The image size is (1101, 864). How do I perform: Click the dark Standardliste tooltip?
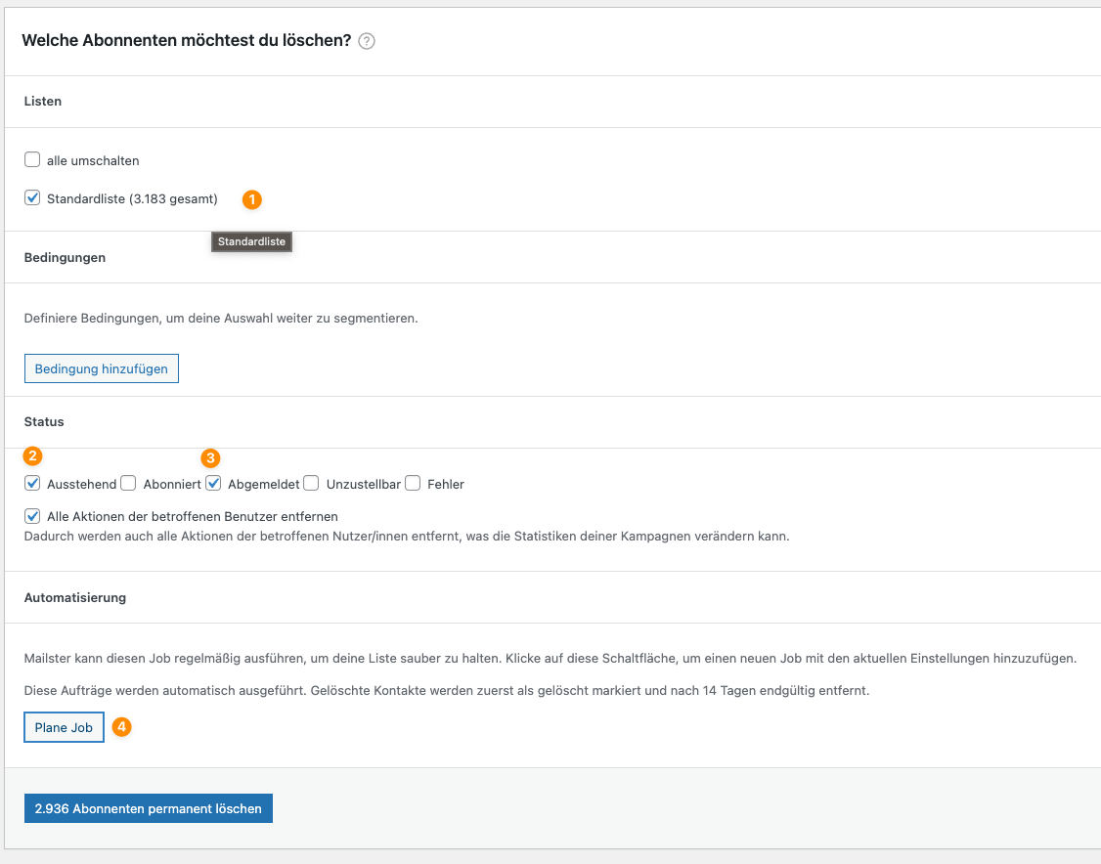coord(251,241)
